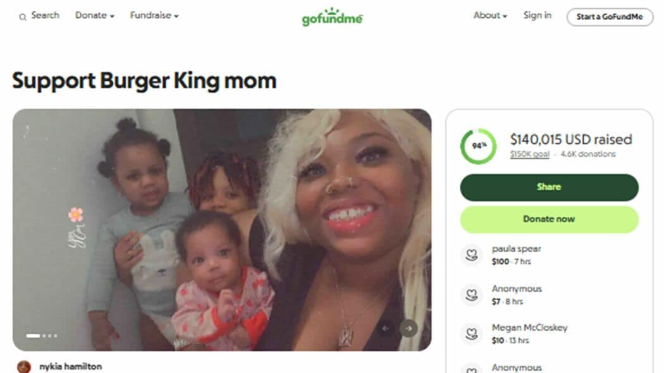Open the Fundraise dropdown menu

154,16
